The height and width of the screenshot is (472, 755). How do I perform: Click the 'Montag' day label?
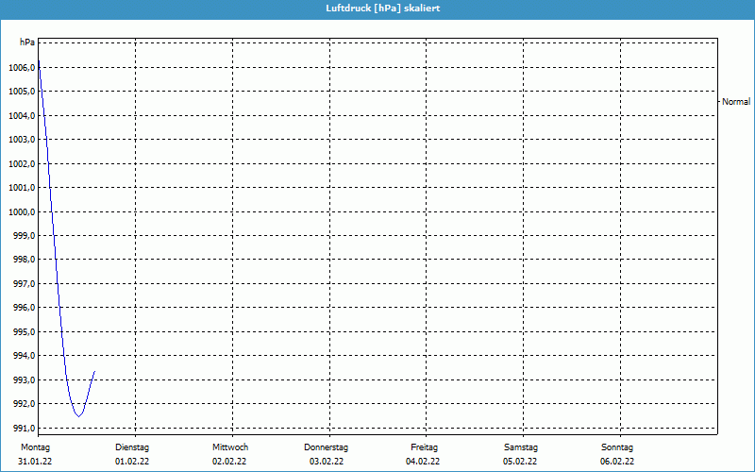(x=35, y=447)
